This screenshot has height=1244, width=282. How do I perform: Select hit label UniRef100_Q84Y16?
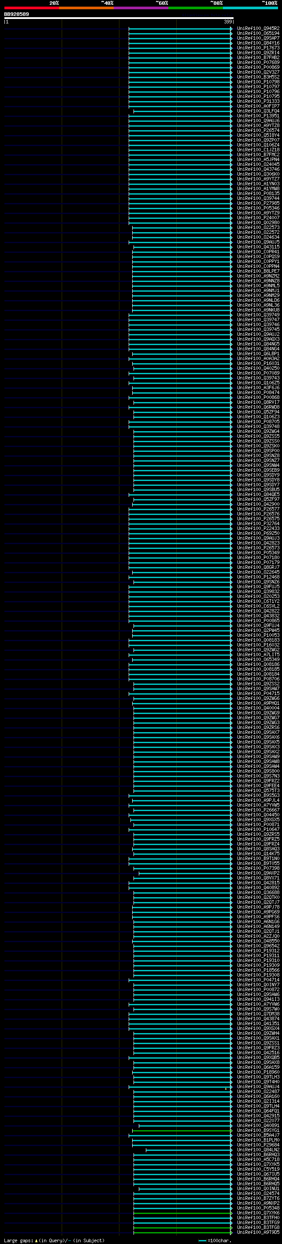click(258, 43)
